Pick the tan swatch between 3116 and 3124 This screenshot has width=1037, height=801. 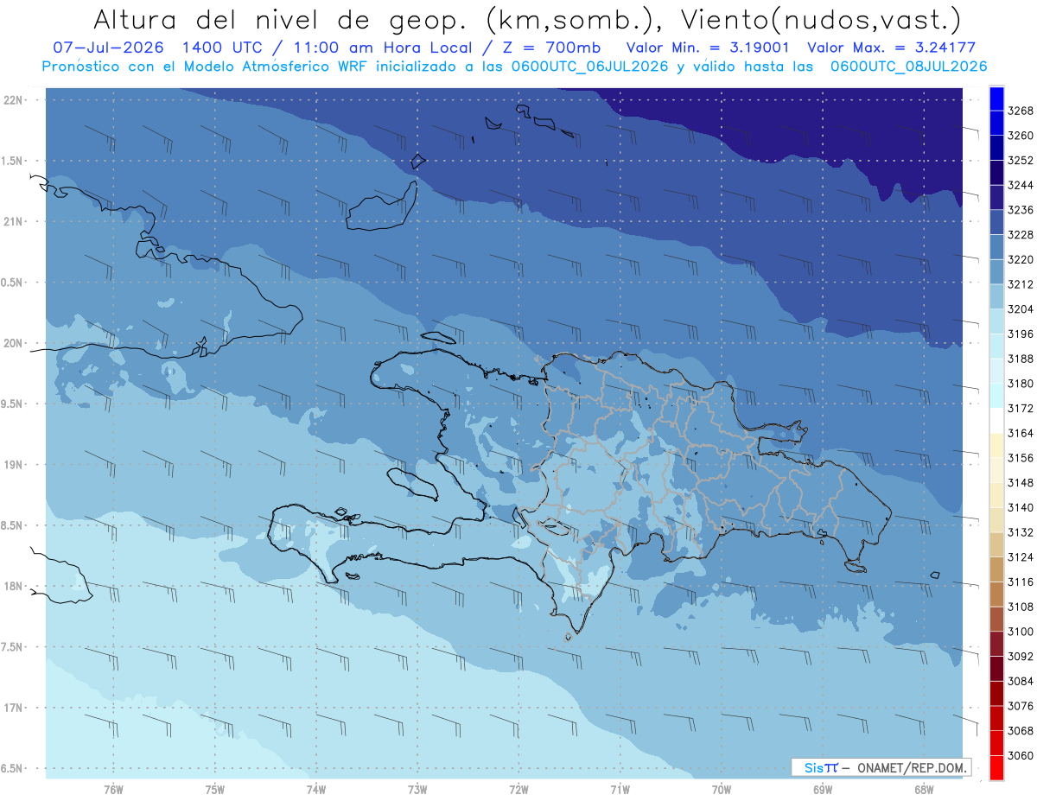pos(996,569)
